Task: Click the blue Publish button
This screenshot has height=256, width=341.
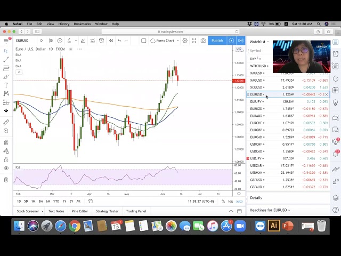Action: point(217,41)
